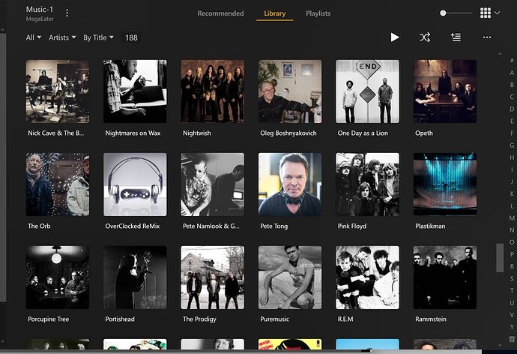
Task: Open The Orb artist thumbnail
Action: [58, 184]
